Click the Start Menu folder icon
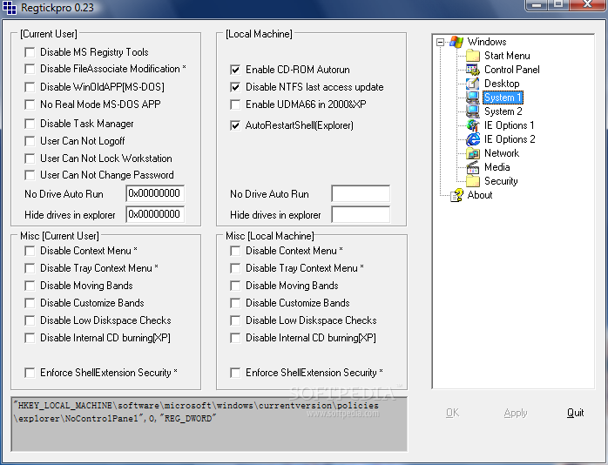This screenshot has width=608, height=465. pos(473,56)
